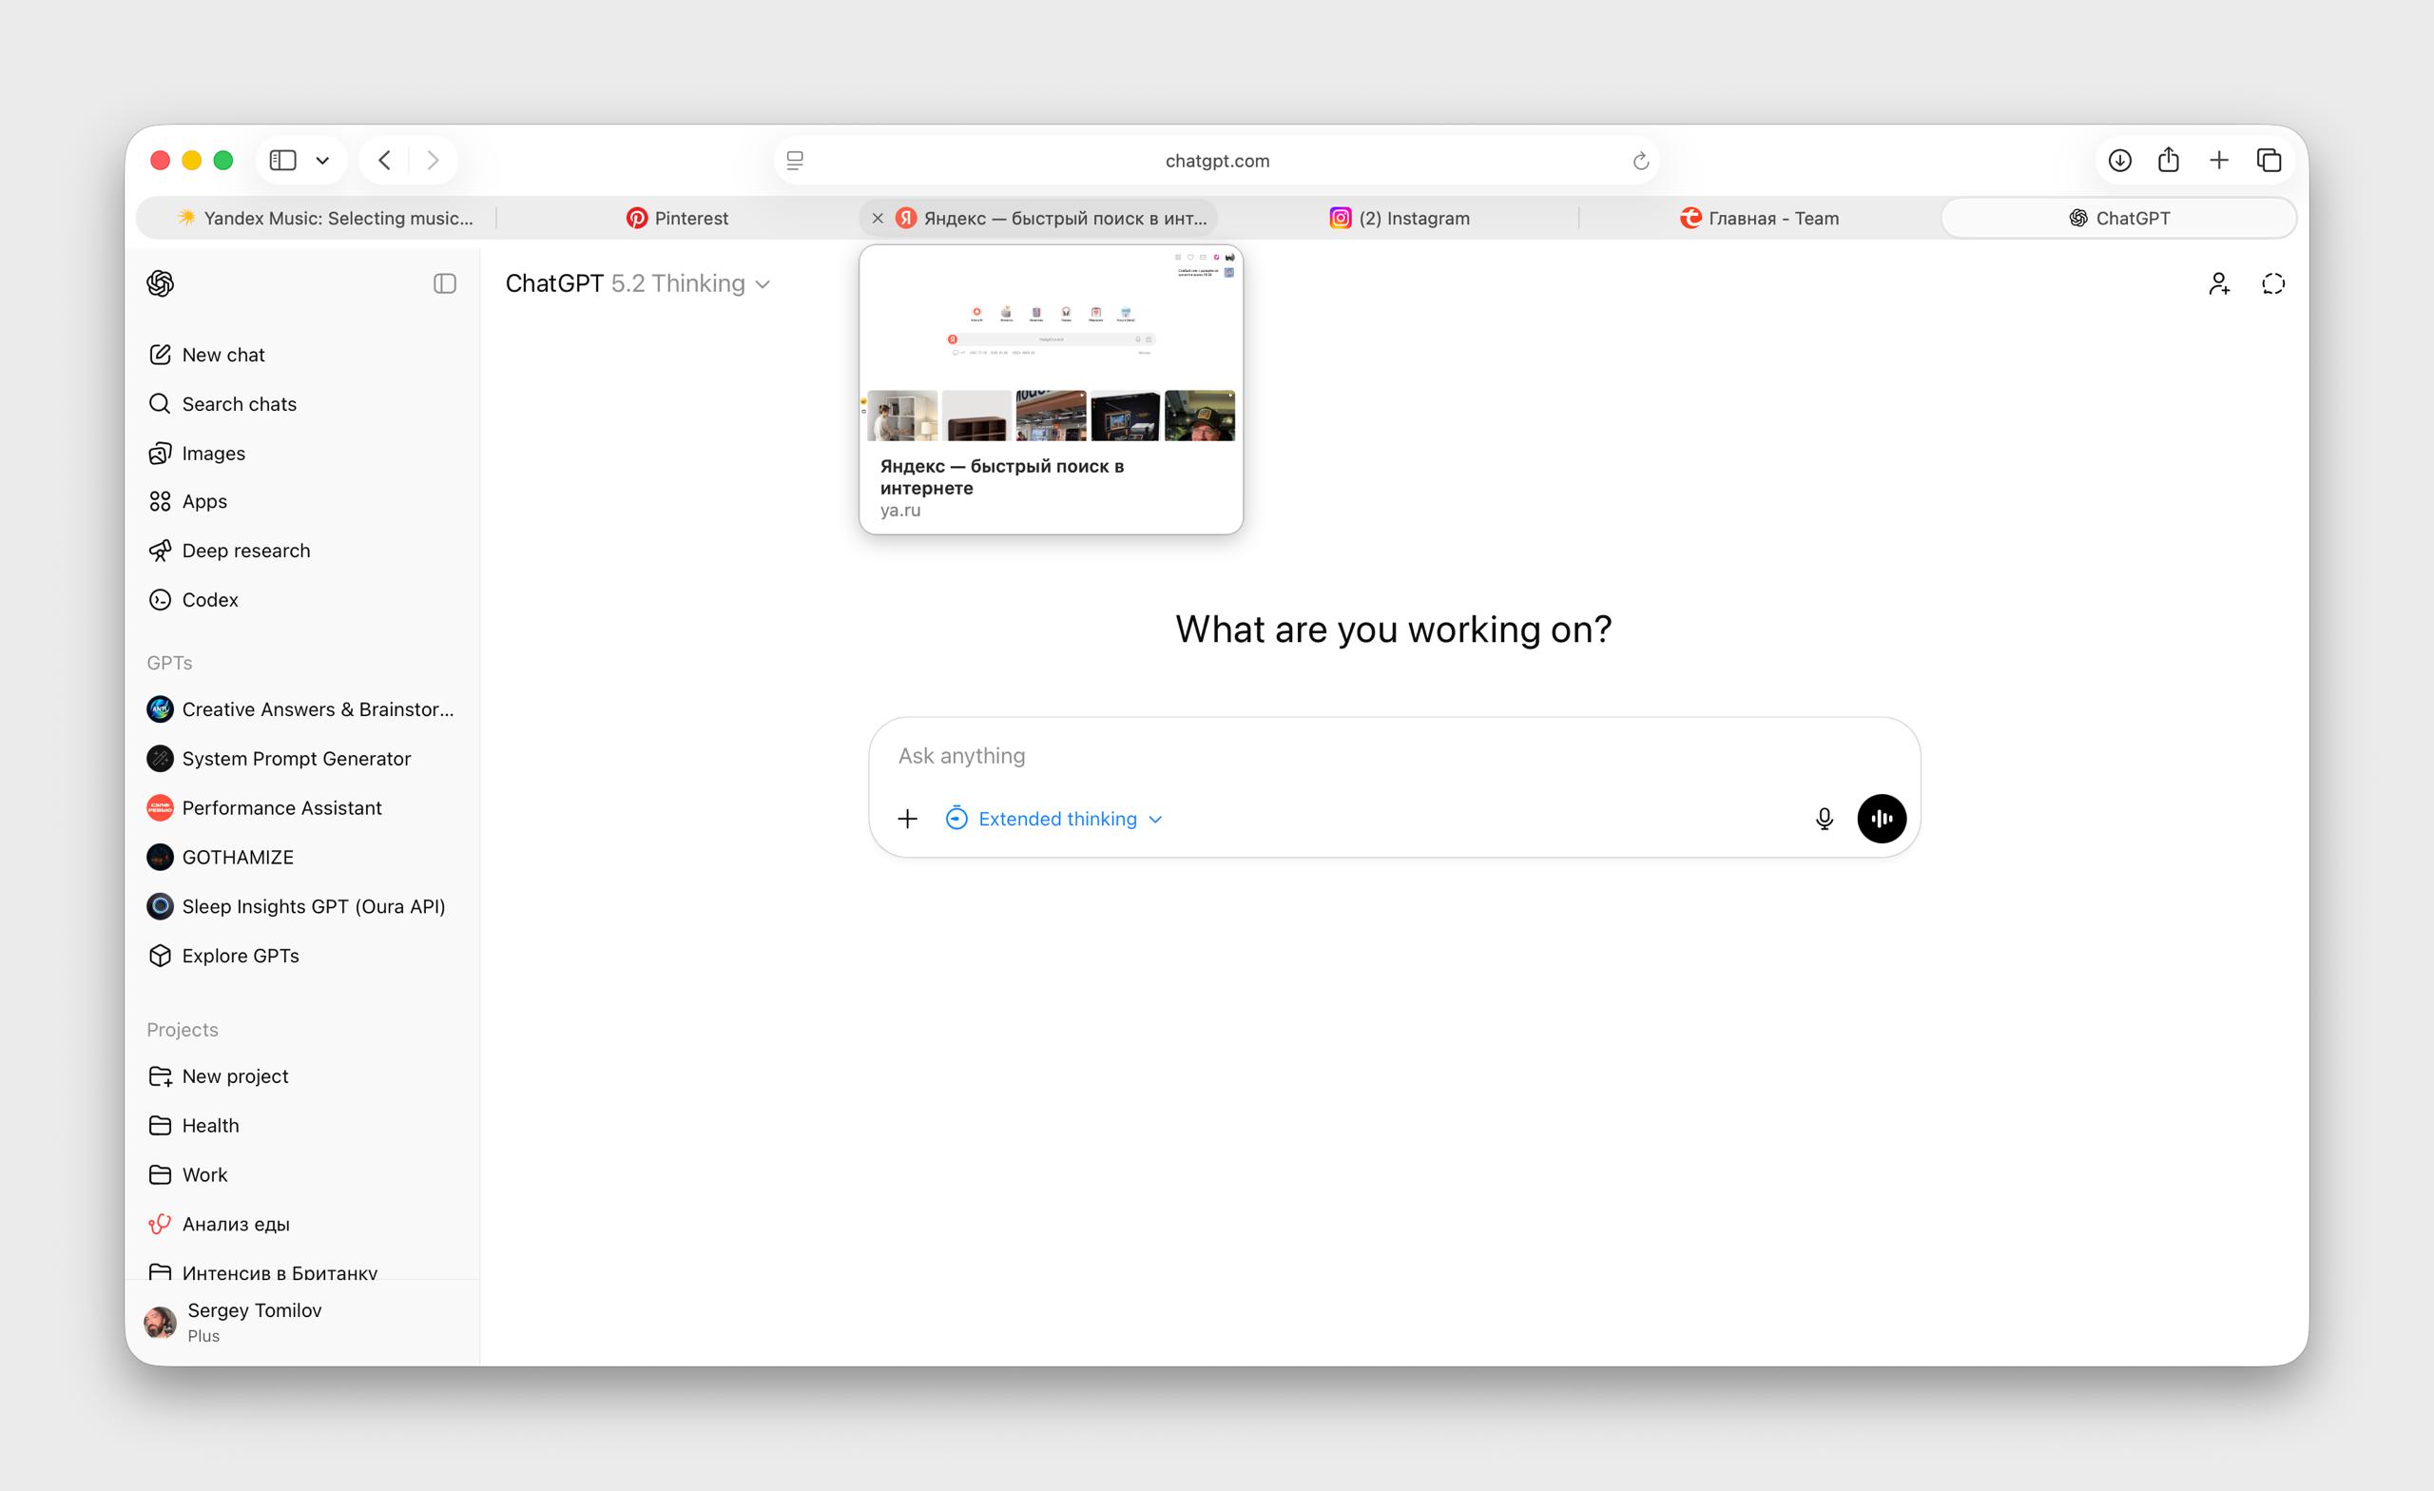
Task: Click the Search chats magnifier icon
Action: [x=160, y=404]
